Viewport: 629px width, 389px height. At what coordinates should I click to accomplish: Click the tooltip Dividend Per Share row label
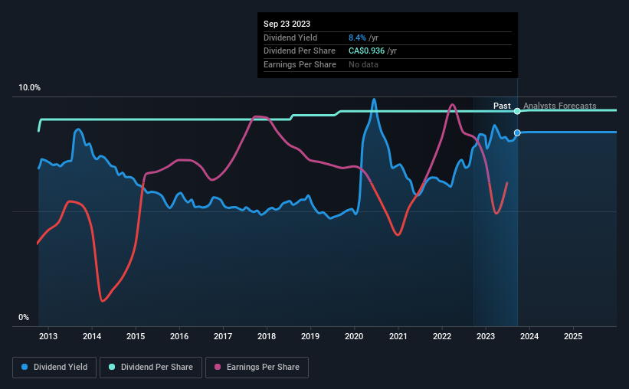[x=300, y=51]
